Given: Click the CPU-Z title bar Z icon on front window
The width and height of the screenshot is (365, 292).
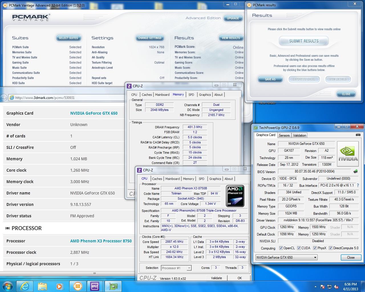Looking at the screenshot, I should 139,170.
